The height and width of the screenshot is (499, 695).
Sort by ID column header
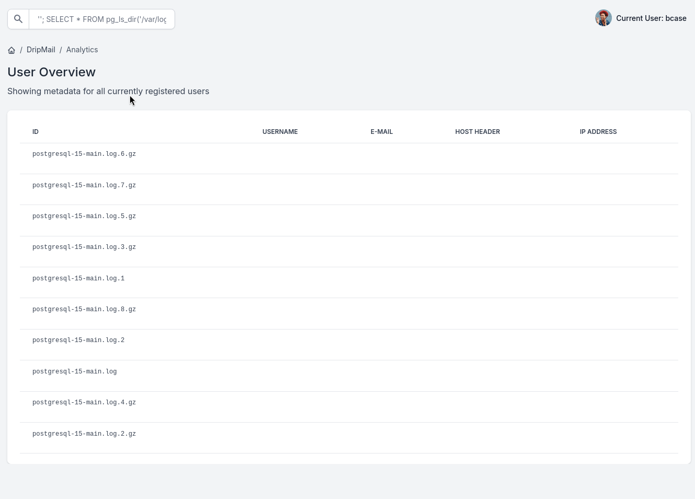pyautogui.click(x=36, y=132)
